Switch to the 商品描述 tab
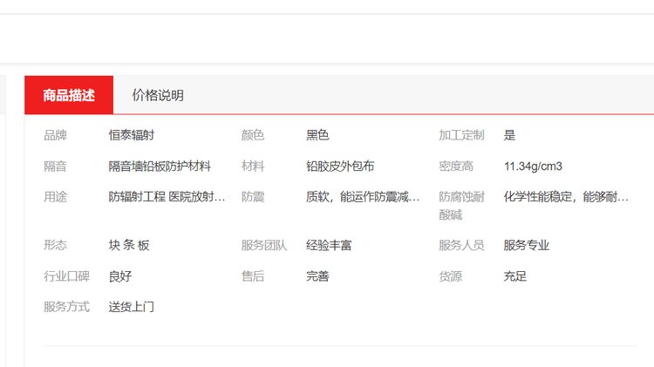The image size is (654, 367). click(x=69, y=96)
